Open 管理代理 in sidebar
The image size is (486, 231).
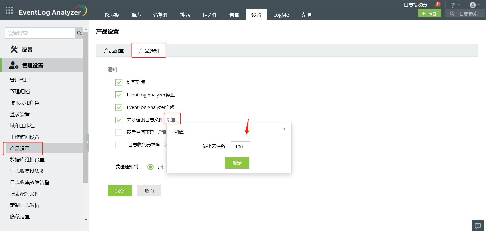pos(20,80)
